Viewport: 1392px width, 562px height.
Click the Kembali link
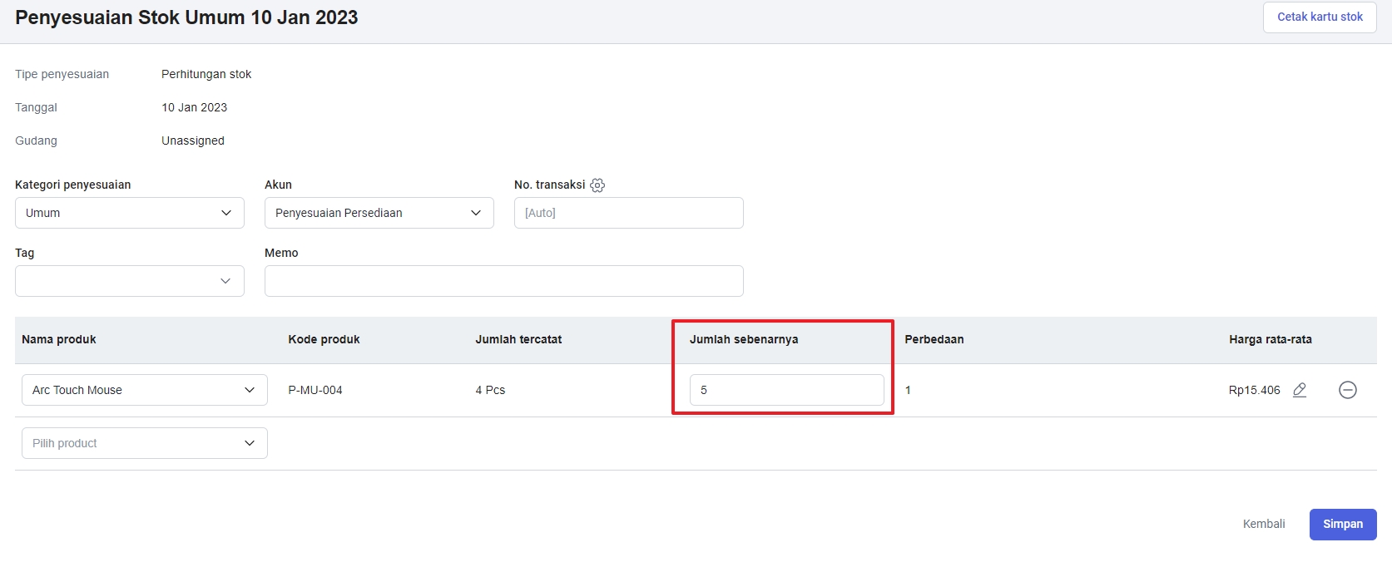(1263, 524)
